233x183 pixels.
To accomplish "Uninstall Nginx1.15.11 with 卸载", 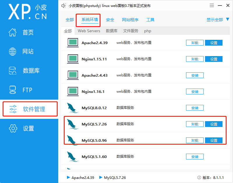I will pos(195,59).
